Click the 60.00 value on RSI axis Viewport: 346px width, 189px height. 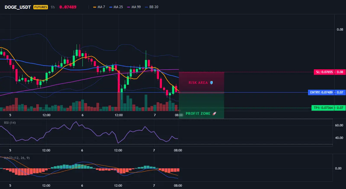pos(339,125)
